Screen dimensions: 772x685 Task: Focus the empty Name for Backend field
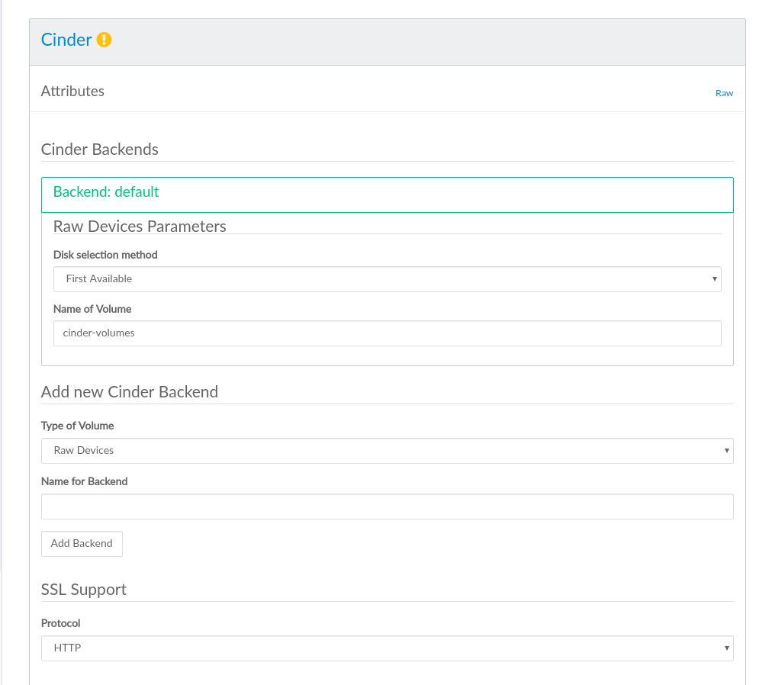[387, 507]
